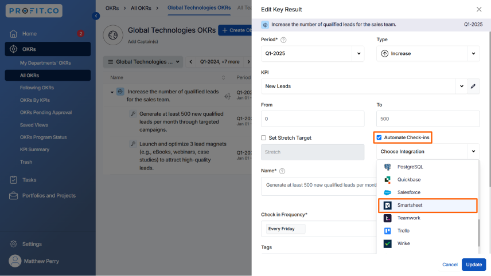Click the Update button

tap(473, 265)
